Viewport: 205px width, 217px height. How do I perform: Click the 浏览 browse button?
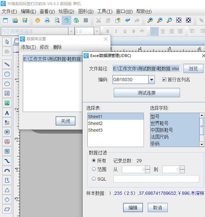coord(193,69)
